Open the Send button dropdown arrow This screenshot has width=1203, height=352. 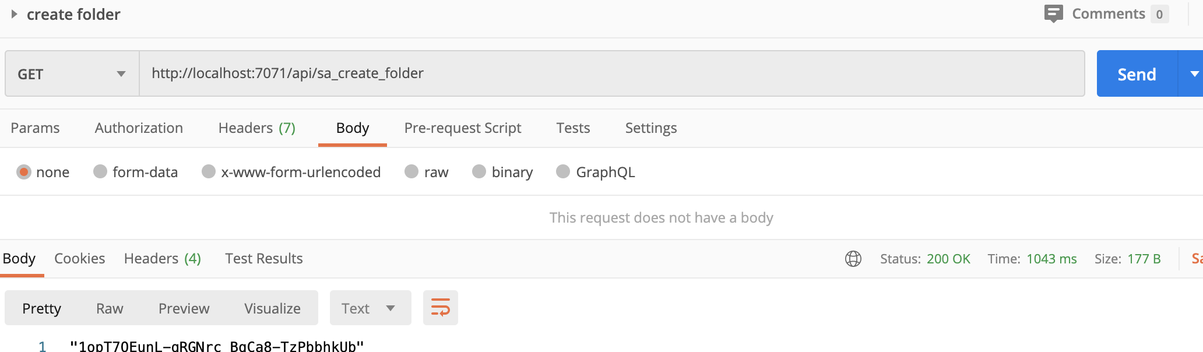(1192, 73)
